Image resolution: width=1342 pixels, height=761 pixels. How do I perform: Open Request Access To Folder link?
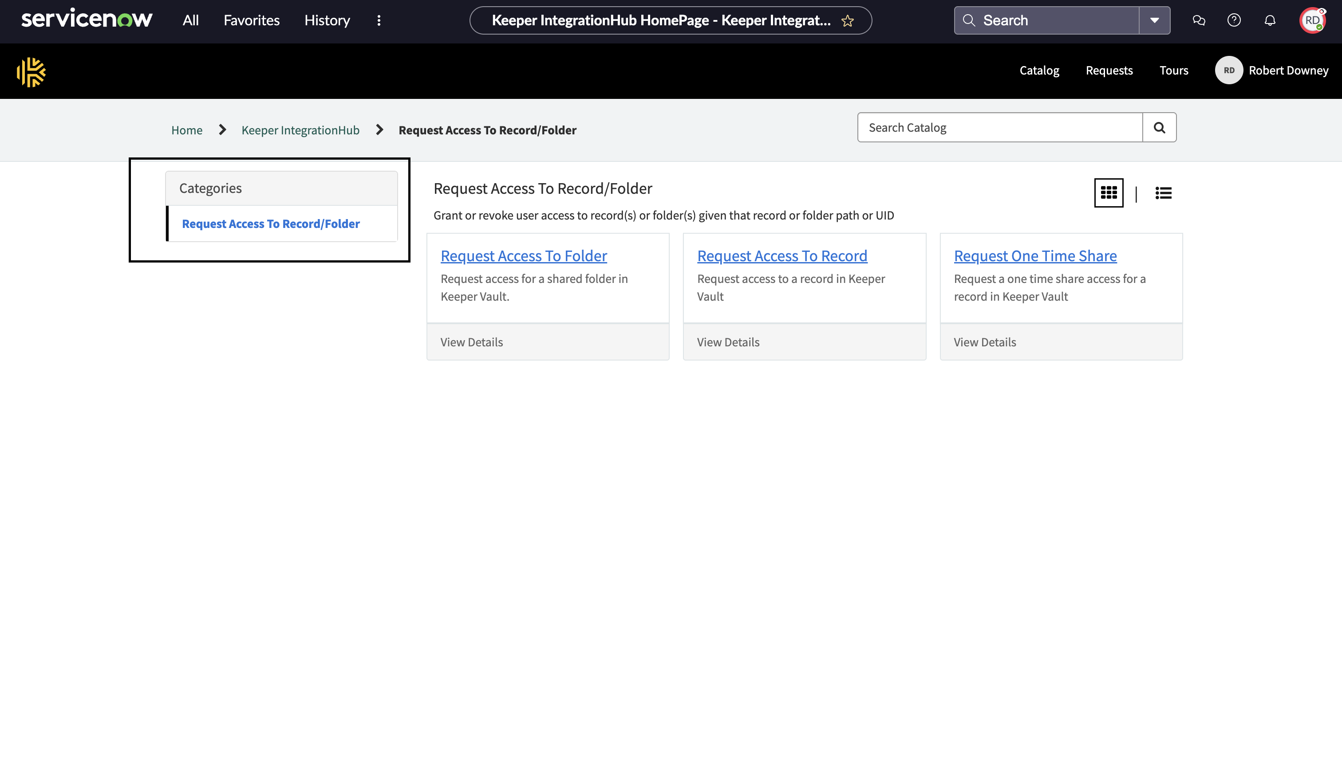pos(524,255)
